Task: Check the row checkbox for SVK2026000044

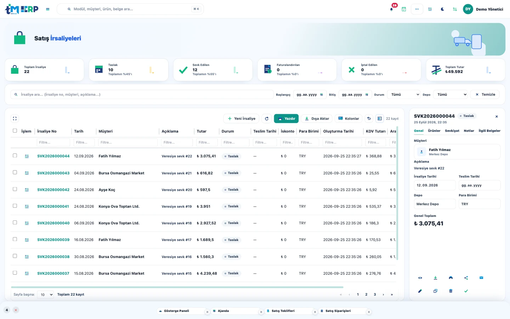Action: coord(15,156)
